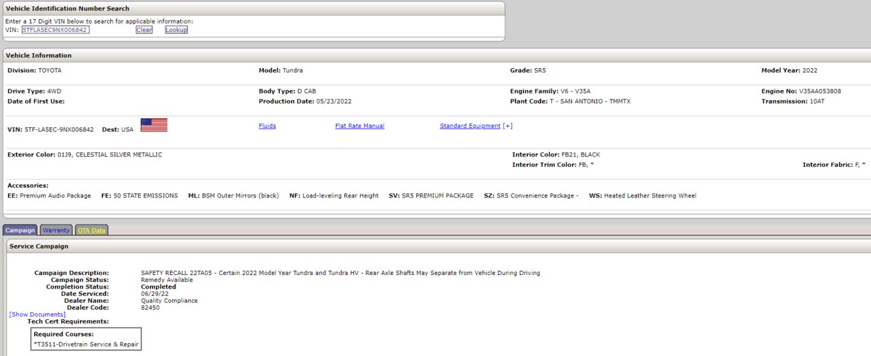Click the VIN input field
This screenshot has width=871, height=356.
[x=56, y=30]
